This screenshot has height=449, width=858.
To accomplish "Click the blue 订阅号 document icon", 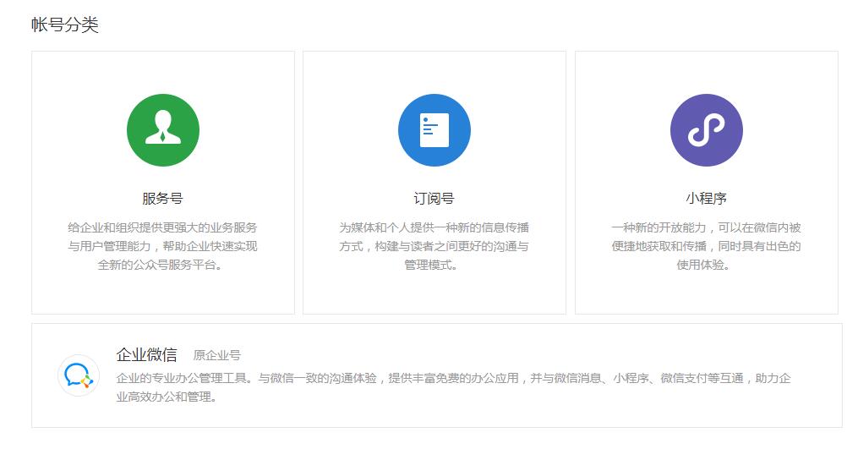I will click(x=434, y=130).
